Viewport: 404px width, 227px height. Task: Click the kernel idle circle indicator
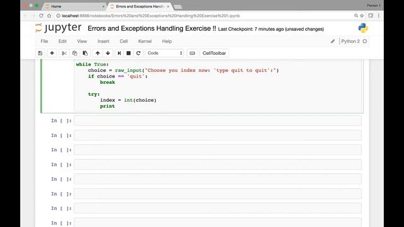[365, 41]
